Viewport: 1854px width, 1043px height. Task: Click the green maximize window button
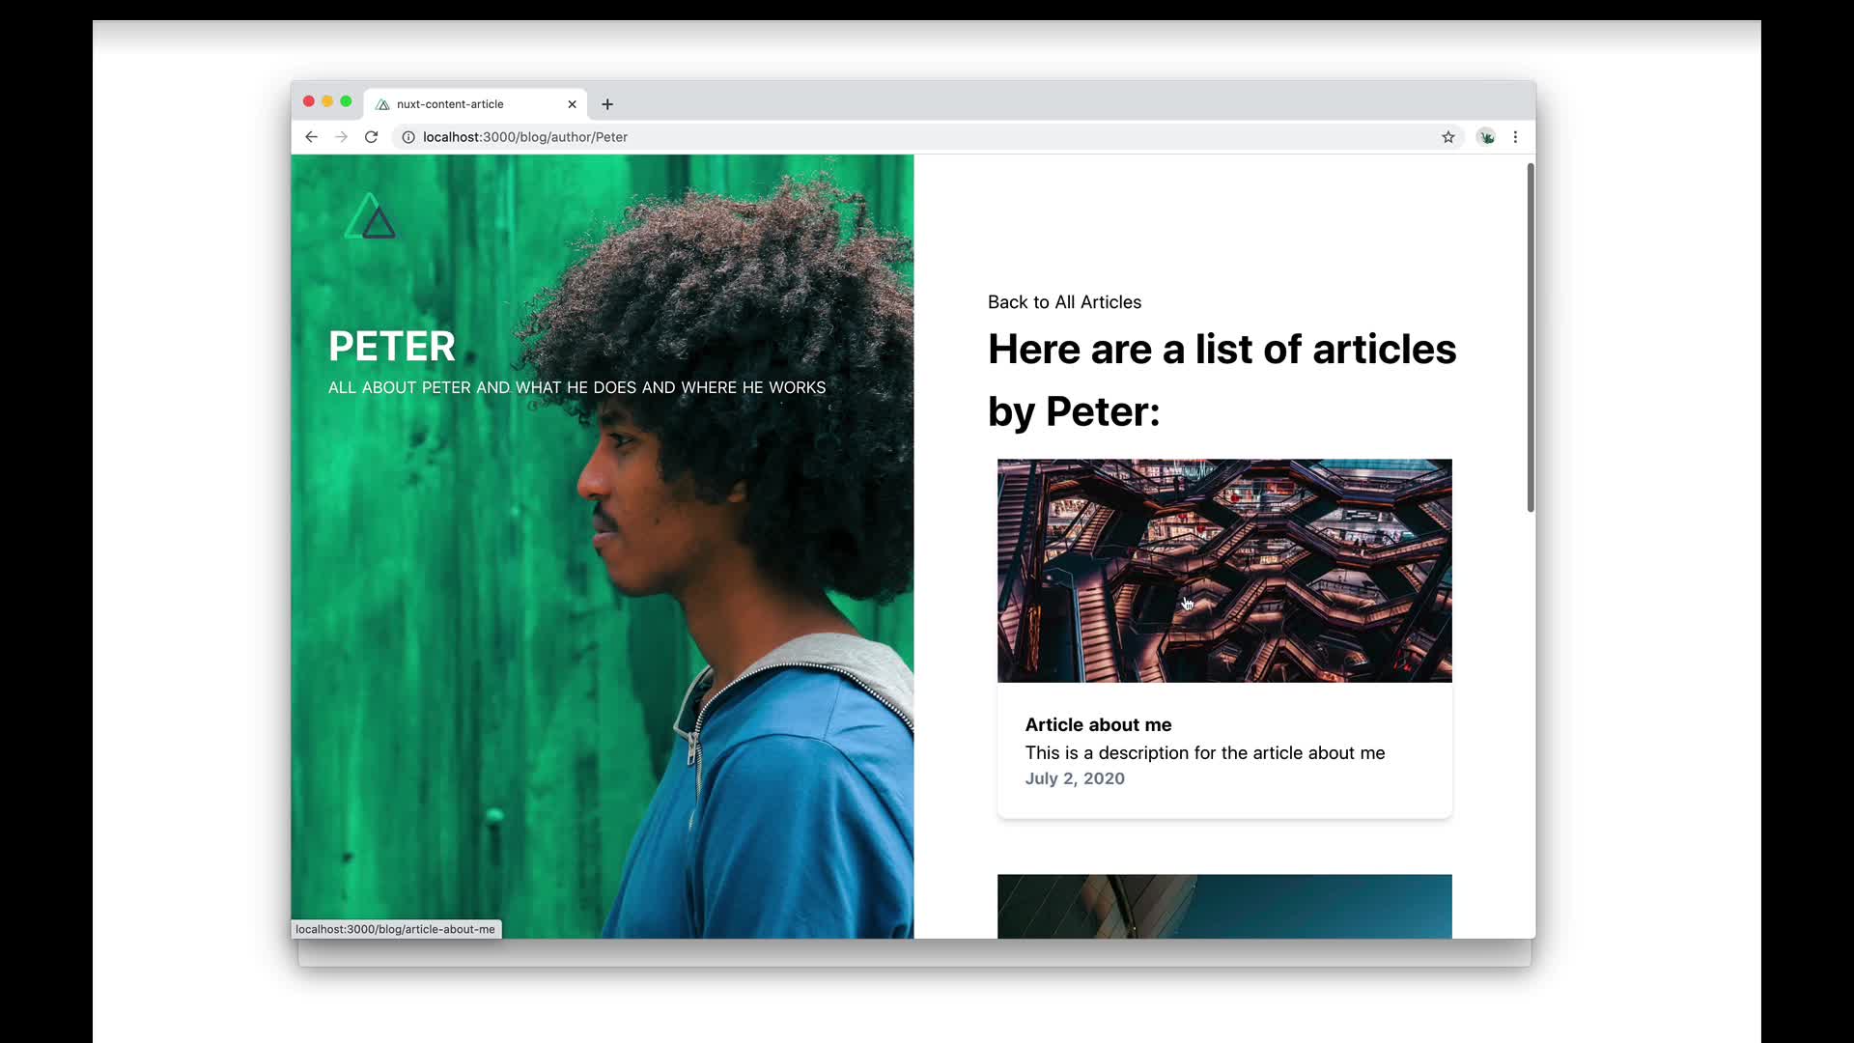pyautogui.click(x=346, y=101)
